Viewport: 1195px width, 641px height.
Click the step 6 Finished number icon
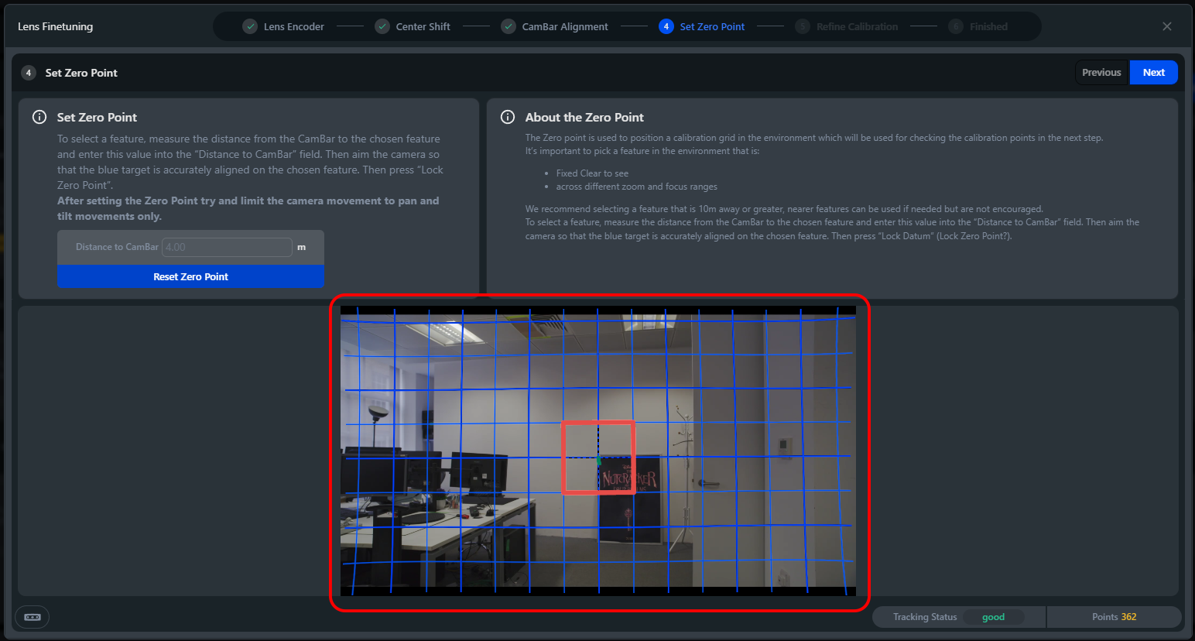coord(956,26)
